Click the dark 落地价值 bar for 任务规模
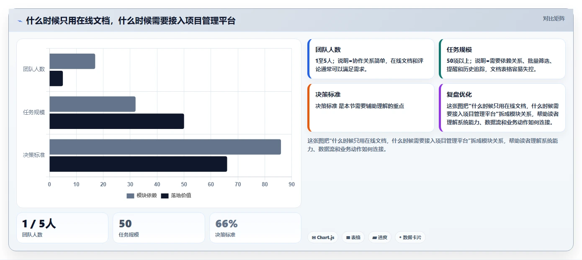This screenshot has width=582, height=260. coord(117,121)
